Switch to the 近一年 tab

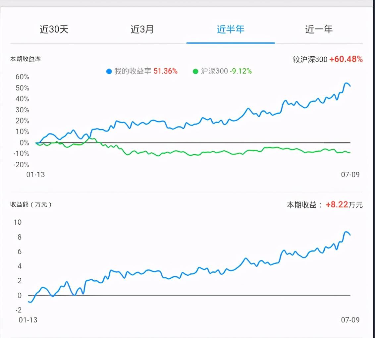318,29
